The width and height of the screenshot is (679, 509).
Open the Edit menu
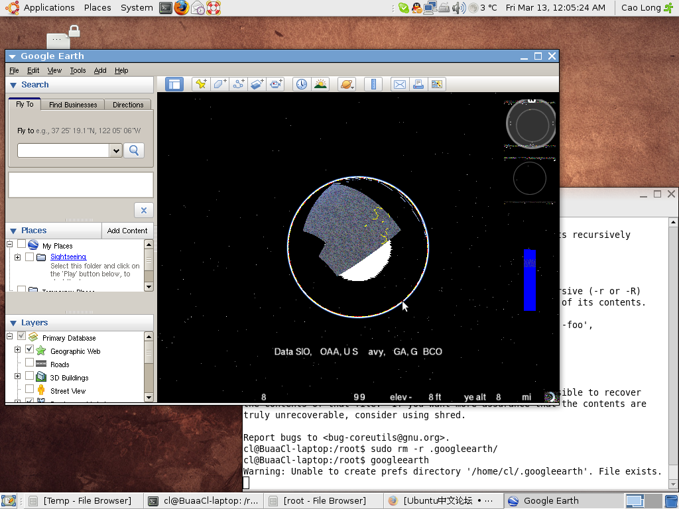(33, 70)
